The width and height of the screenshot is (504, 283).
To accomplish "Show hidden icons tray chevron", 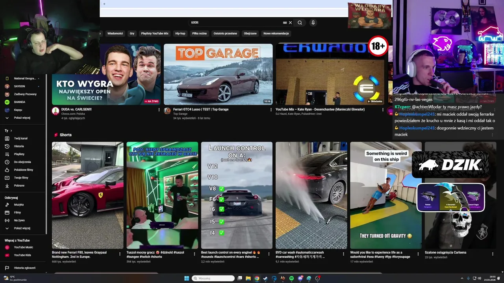I will (x=462, y=278).
